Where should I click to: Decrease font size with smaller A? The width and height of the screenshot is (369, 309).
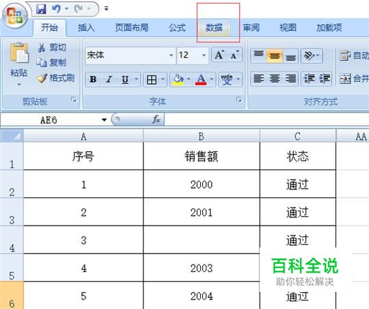click(x=234, y=55)
